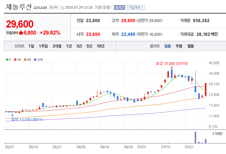Screen dimensions: 226x154
Task: Click the 07/21 date axis label
Action: [189, 147]
